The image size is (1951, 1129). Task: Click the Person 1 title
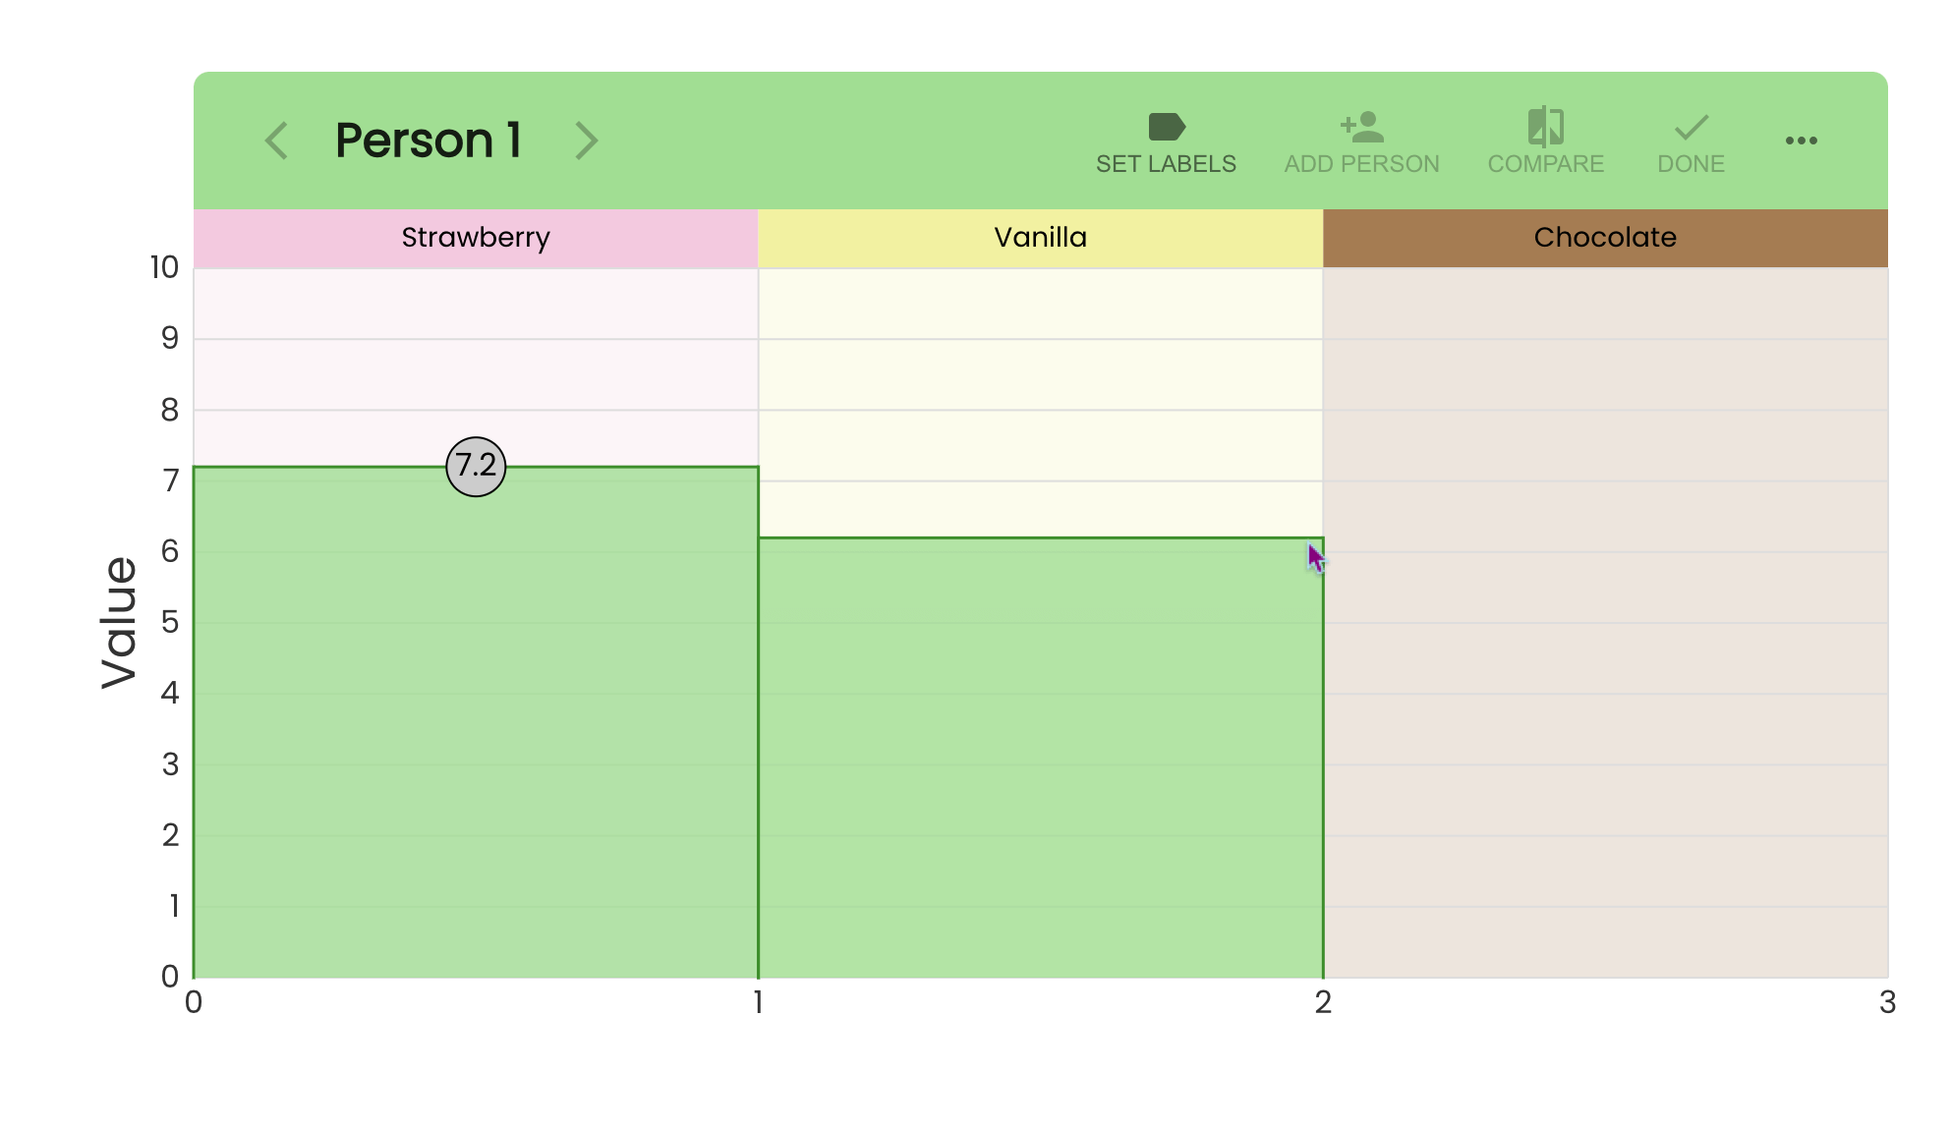tap(429, 141)
